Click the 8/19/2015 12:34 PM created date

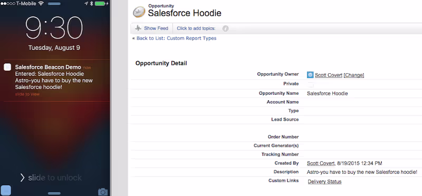[x=360, y=163]
